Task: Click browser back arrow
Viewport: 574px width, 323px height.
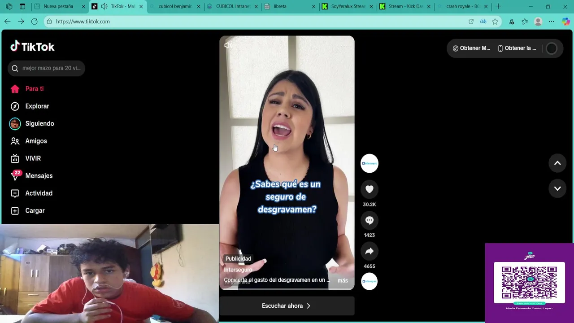Action: (x=8, y=22)
